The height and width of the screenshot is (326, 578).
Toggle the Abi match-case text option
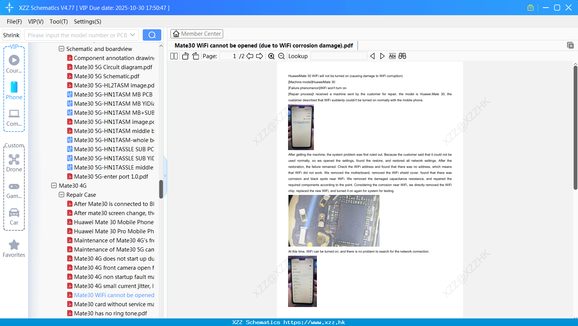click(392, 56)
